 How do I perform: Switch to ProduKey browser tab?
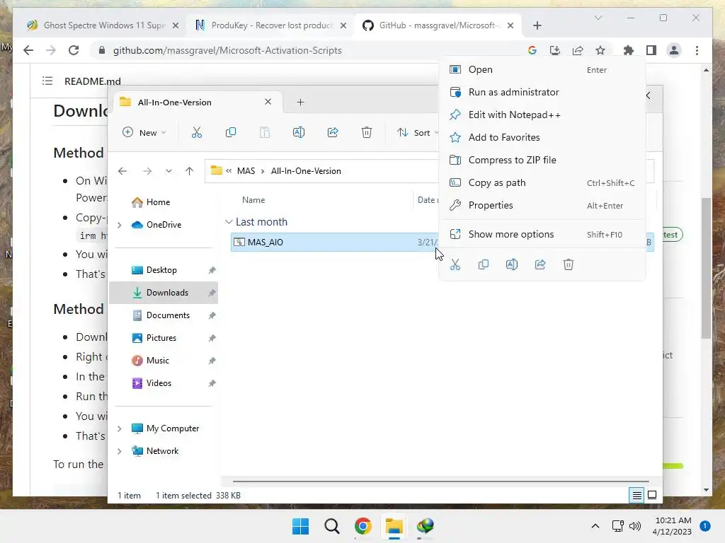(x=271, y=25)
